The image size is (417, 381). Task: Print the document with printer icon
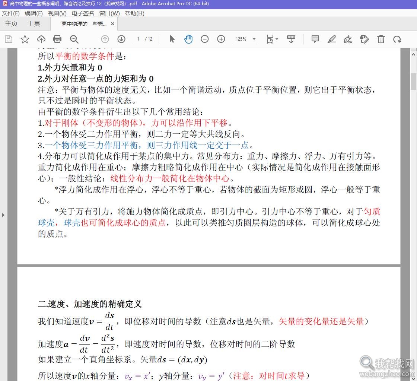click(57, 39)
